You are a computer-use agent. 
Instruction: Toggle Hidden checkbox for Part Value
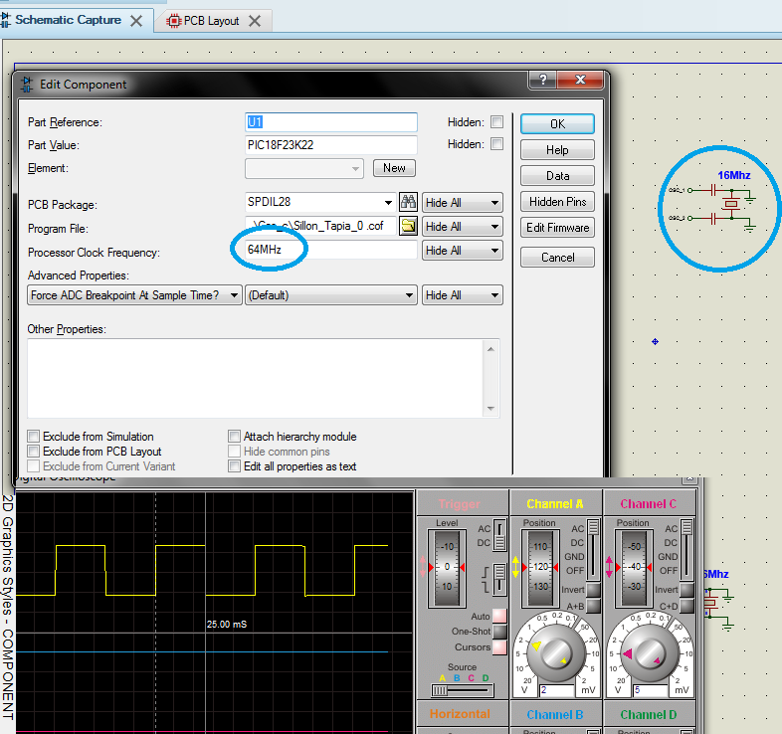pos(496,143)
